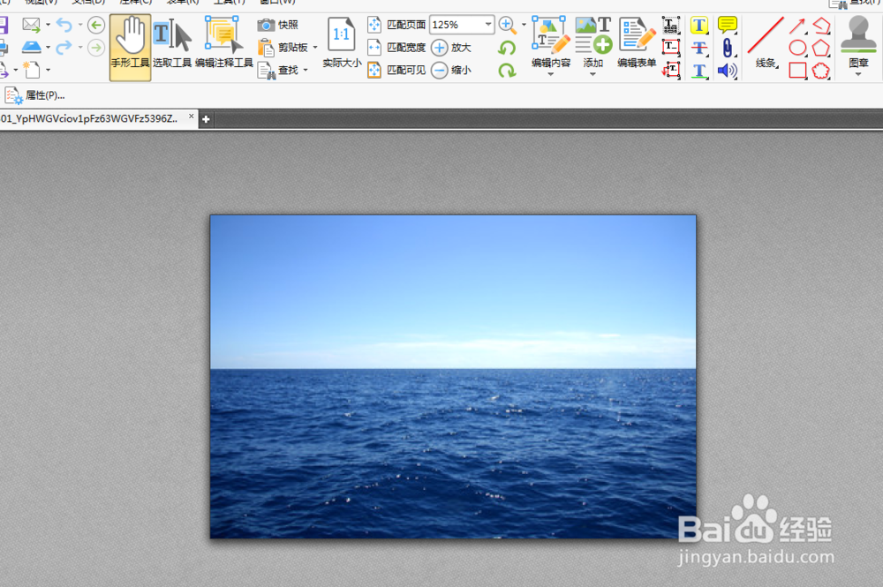Create a new document with the page icon
883x587 pixels.
click(32, 70)
